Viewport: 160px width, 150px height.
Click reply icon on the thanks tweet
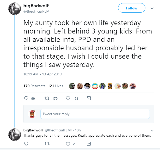point(26,144)
